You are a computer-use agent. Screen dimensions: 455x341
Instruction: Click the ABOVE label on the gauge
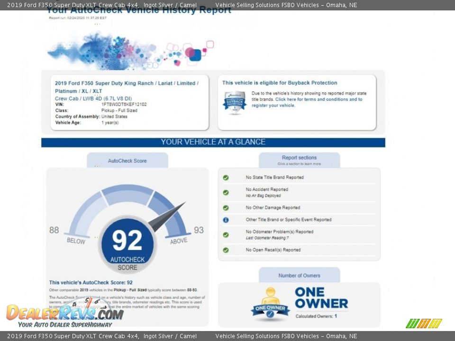[x=179, y=241]
